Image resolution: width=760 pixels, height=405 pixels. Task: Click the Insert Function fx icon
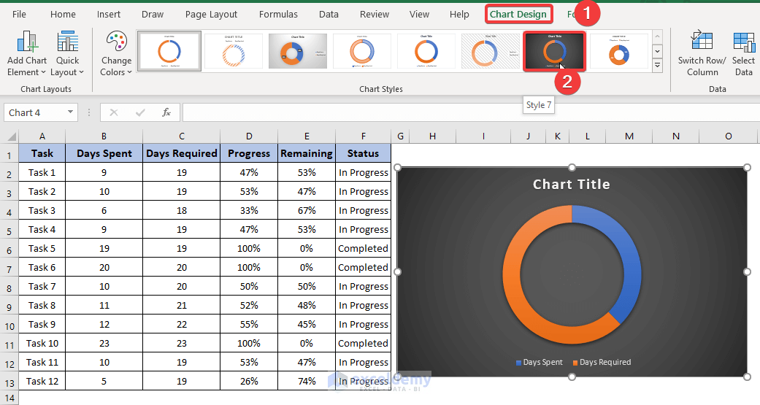166,112
